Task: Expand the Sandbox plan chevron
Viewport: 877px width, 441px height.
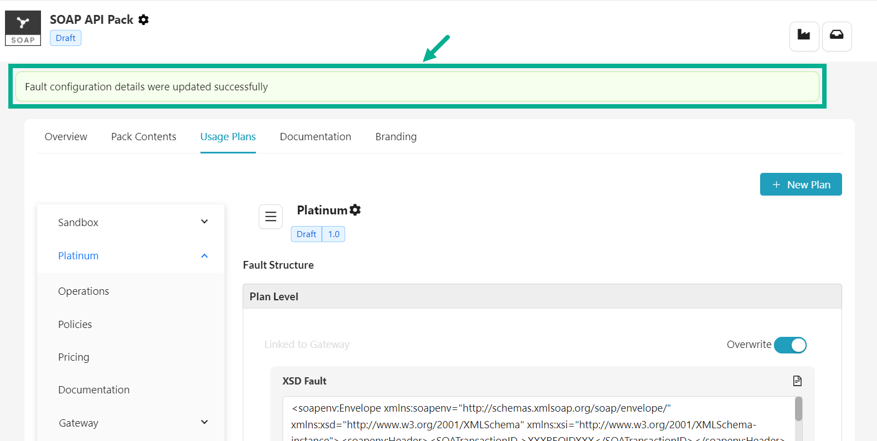Action: [x=204, y=222]
